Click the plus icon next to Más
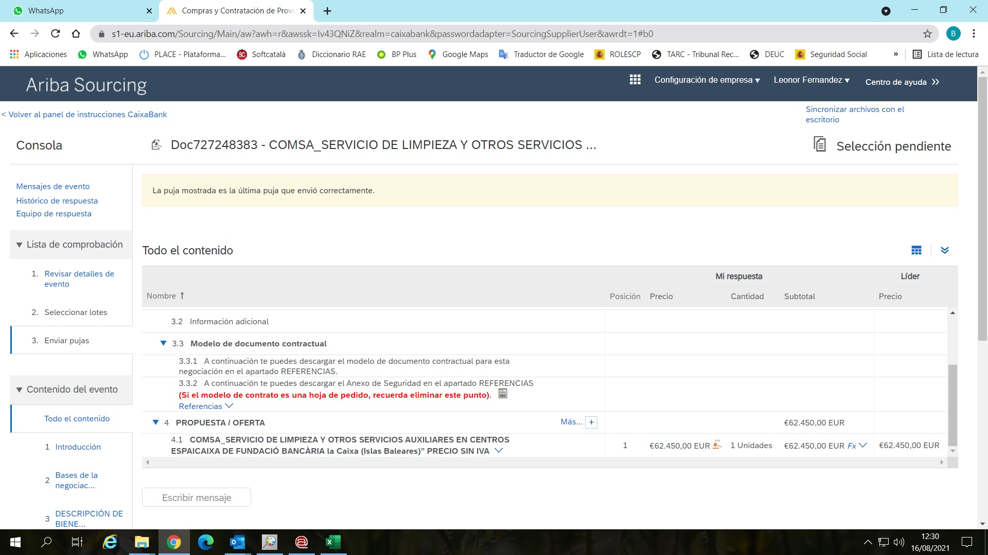This screenshot has height=555, width=988. tap(591, 422)
